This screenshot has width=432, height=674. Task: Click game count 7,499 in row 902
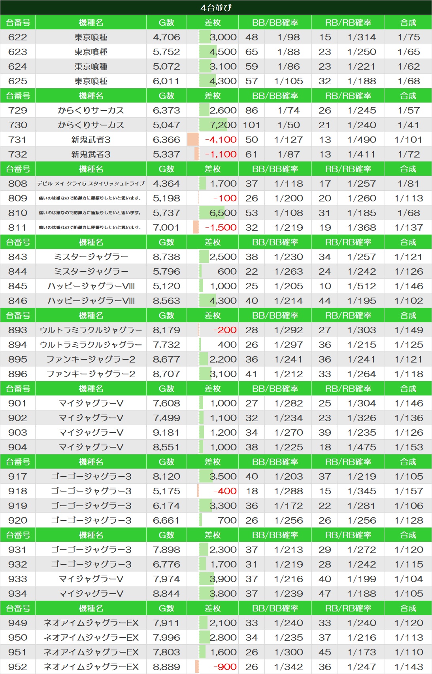click(x=166, y=418)
